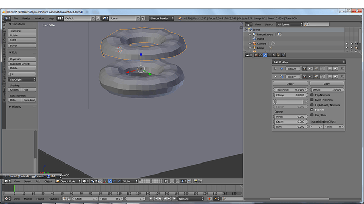Move Subsurf modifier down in stack
This screenshot has height=204, width=364.
pyautogui.click(x=335, y=69)
